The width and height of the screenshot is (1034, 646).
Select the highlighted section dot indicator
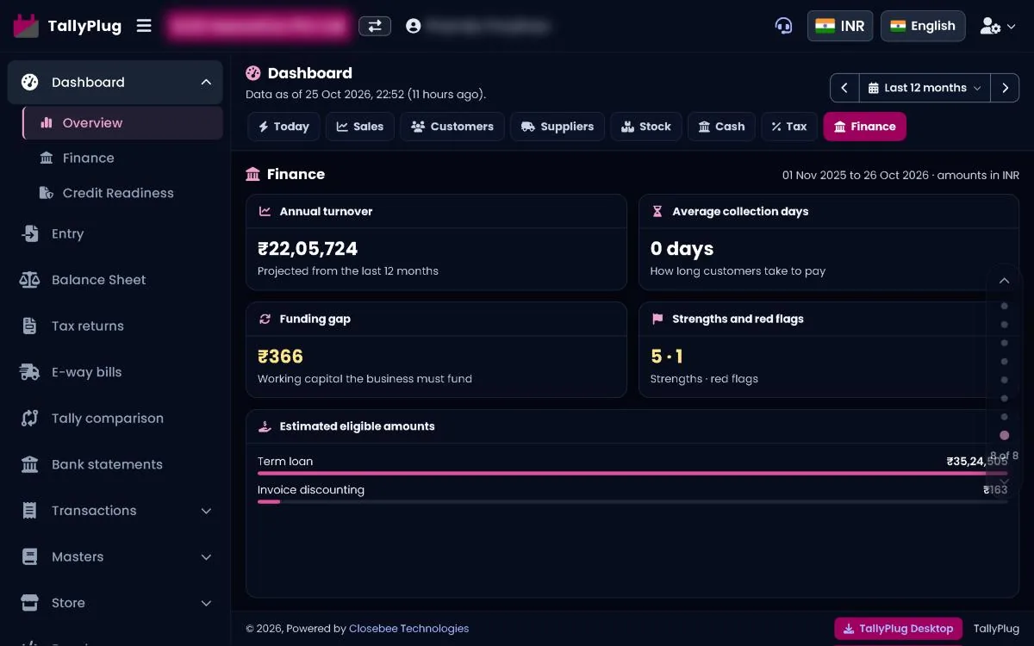point(1004,436)
